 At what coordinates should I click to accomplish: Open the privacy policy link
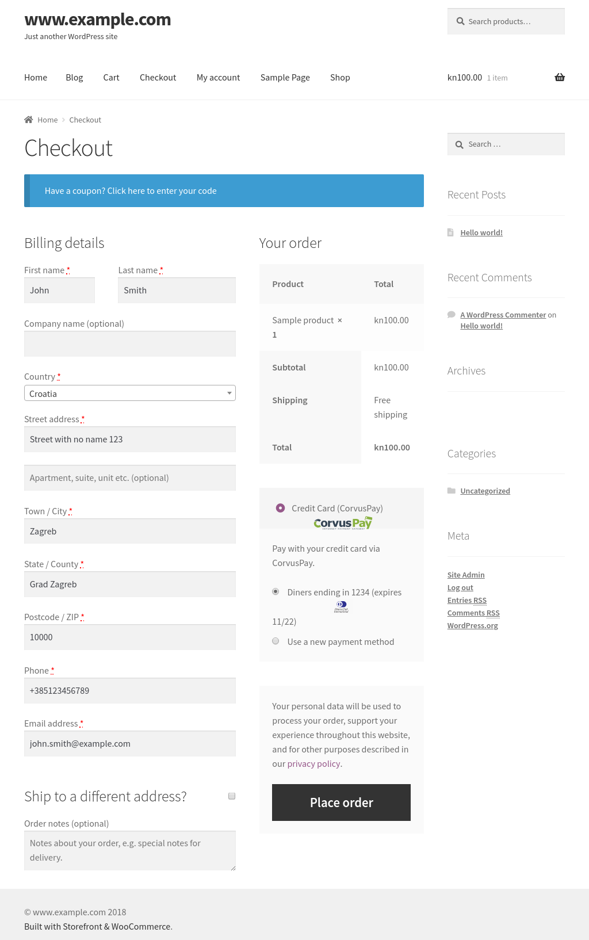[x=313, y=764]
